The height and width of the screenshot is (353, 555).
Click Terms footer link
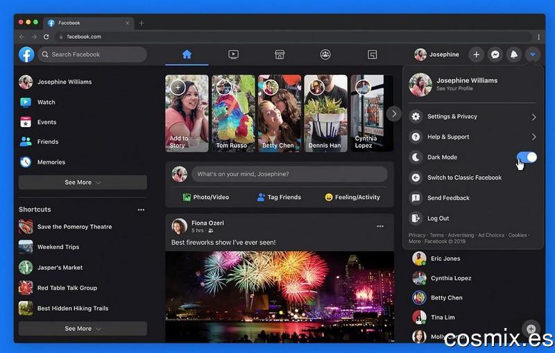[436, 235]
